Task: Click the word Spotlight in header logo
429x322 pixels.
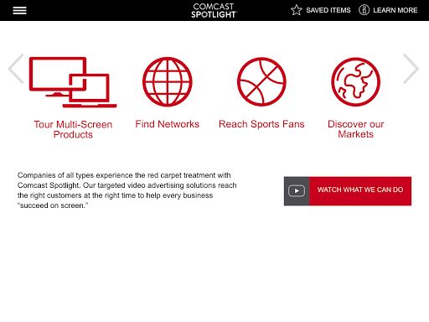Action: tap(214, 14)
